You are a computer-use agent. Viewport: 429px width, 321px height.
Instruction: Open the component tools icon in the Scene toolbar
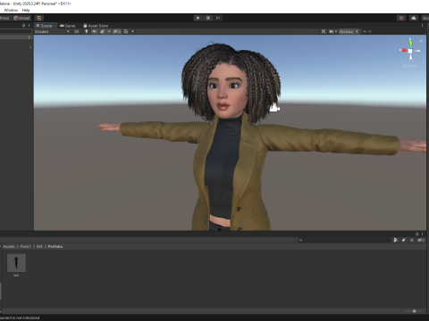(x=324, y=31)
